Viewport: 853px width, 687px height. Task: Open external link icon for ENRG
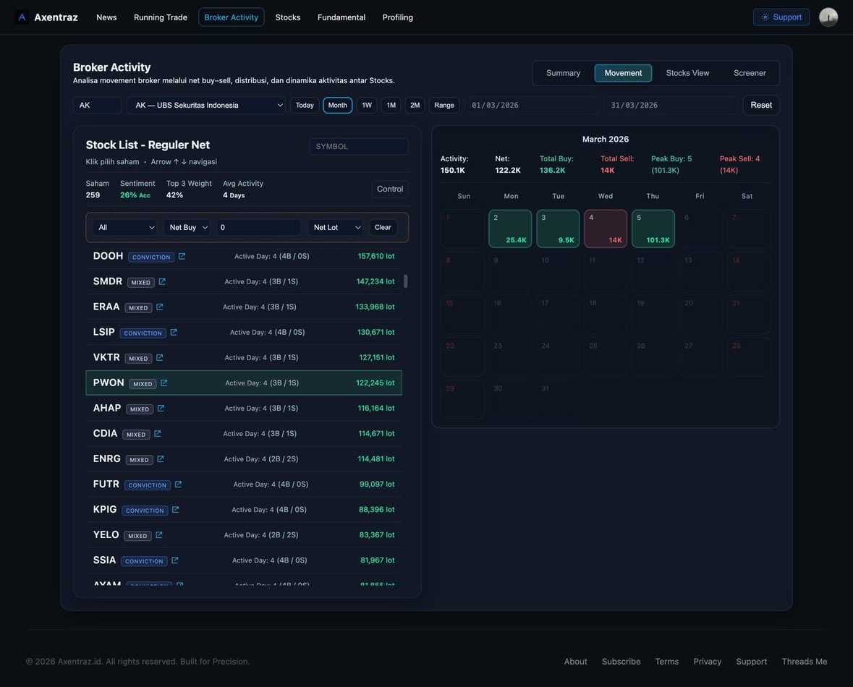tap(161, 458)
